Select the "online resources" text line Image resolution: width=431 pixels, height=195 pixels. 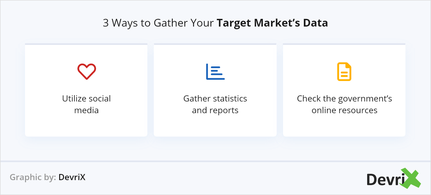(344, 110)
